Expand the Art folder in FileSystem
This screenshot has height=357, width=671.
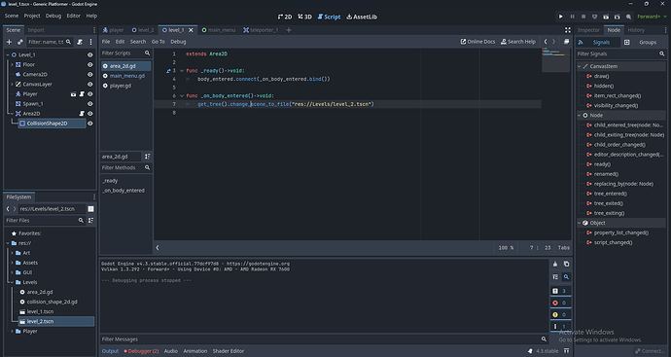[12, 253]
